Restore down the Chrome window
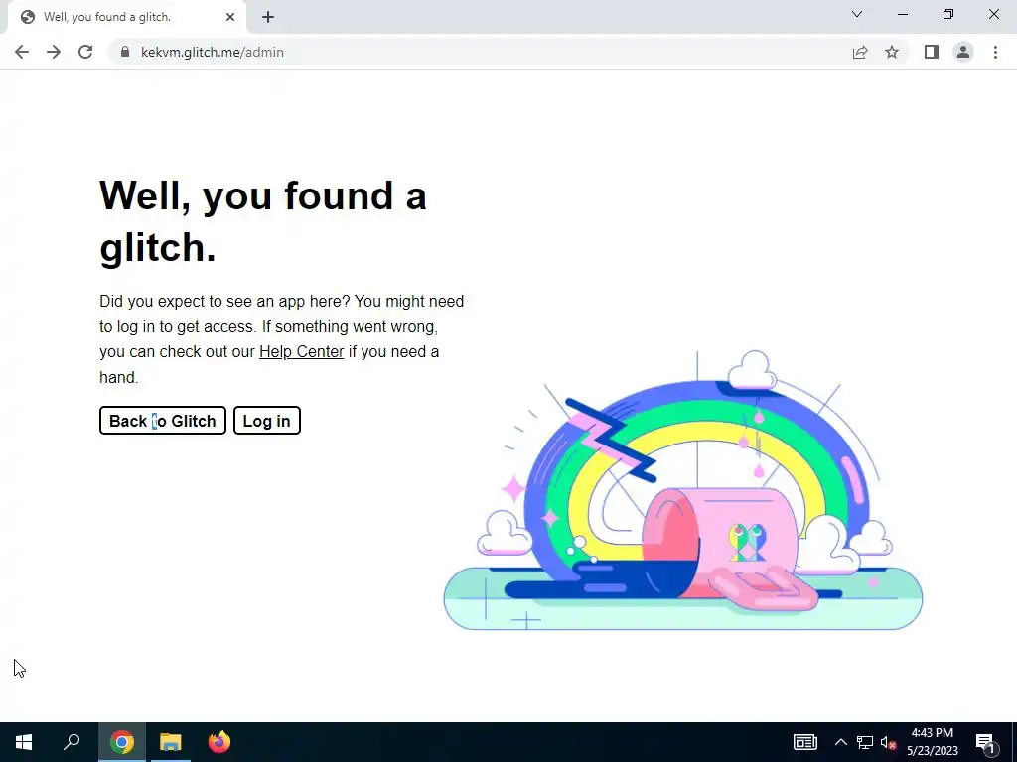 pos(948,14)
